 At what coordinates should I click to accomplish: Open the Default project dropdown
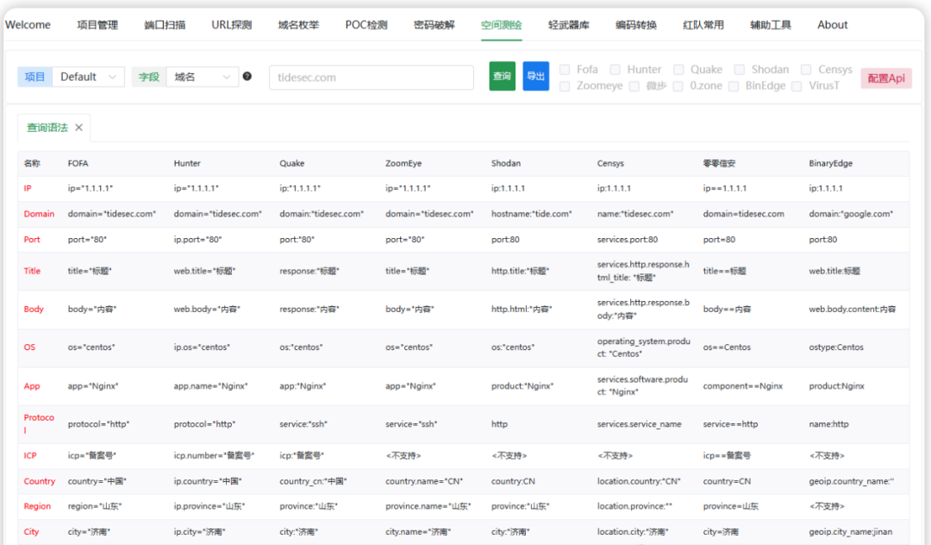click(89, 77)
